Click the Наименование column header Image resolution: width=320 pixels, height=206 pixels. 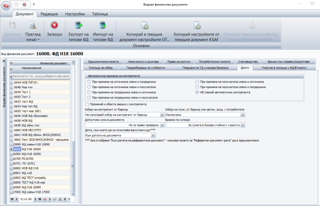(x=46, y=69)
